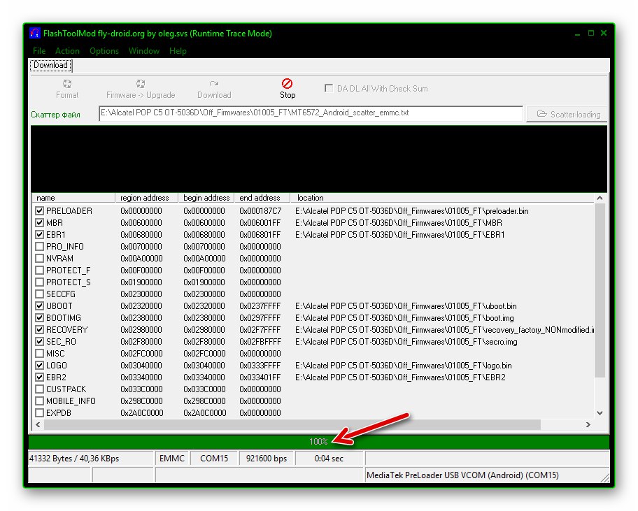Open the Action menu
The width and height of the screenshot is (638, 511).
click(67, 51)
